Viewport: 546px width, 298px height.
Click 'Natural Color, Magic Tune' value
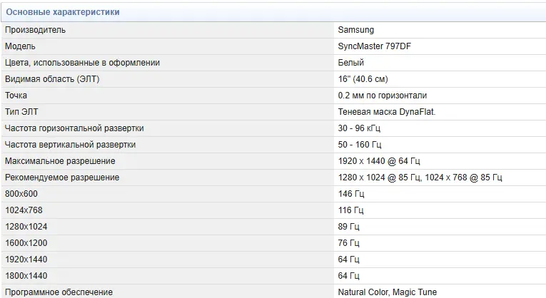tap(388, 292)
